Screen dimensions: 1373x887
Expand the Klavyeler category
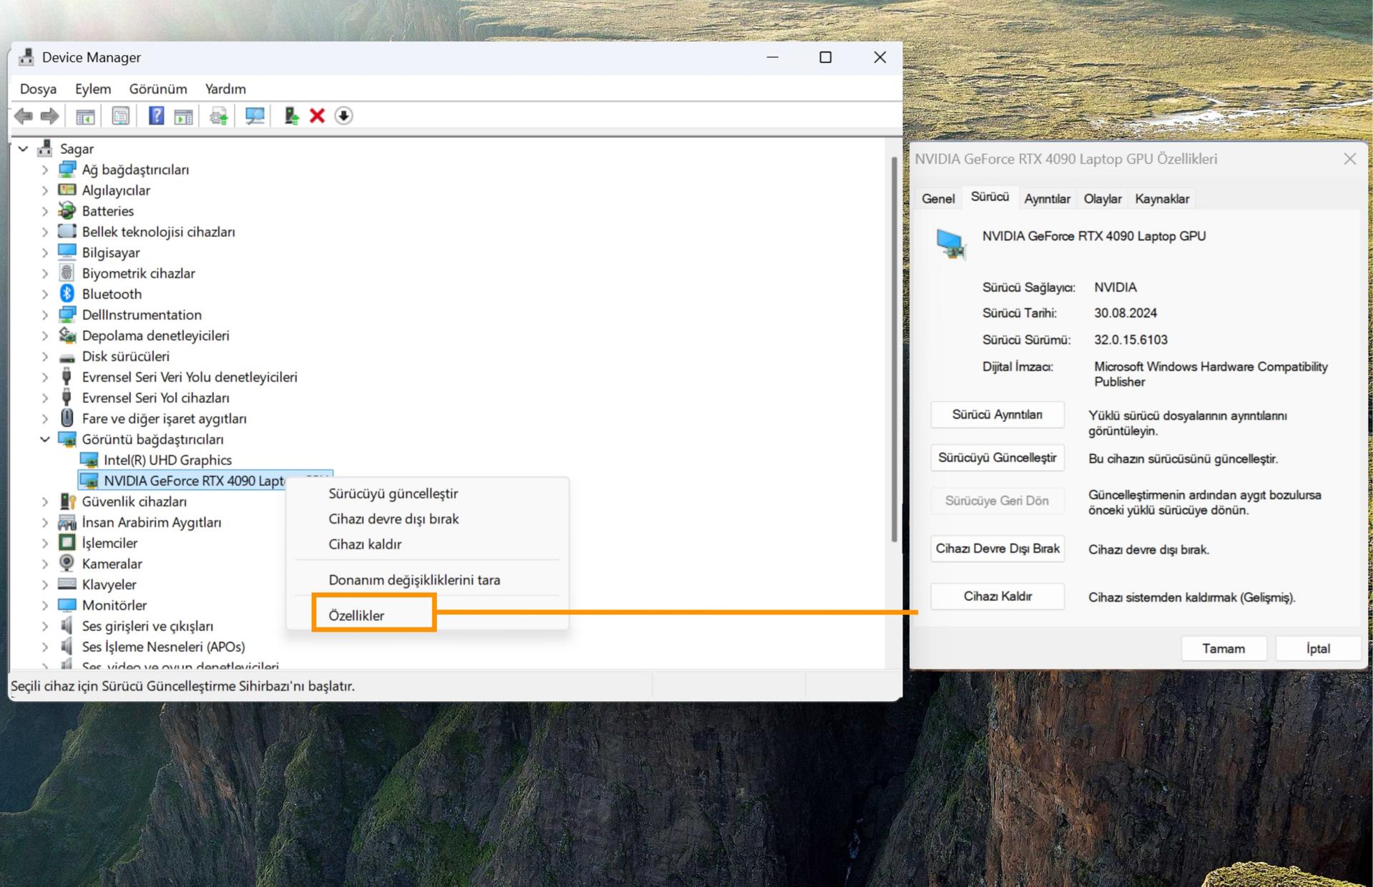click(x=45, y=584)
